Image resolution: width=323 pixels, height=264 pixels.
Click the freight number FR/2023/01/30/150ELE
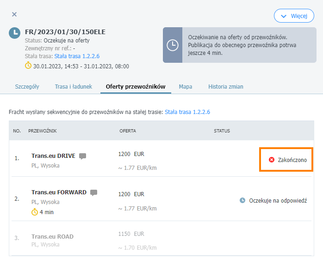(65, 32)
